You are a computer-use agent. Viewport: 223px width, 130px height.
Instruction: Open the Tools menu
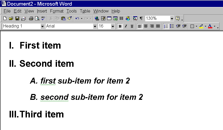[x=72, y=11]
